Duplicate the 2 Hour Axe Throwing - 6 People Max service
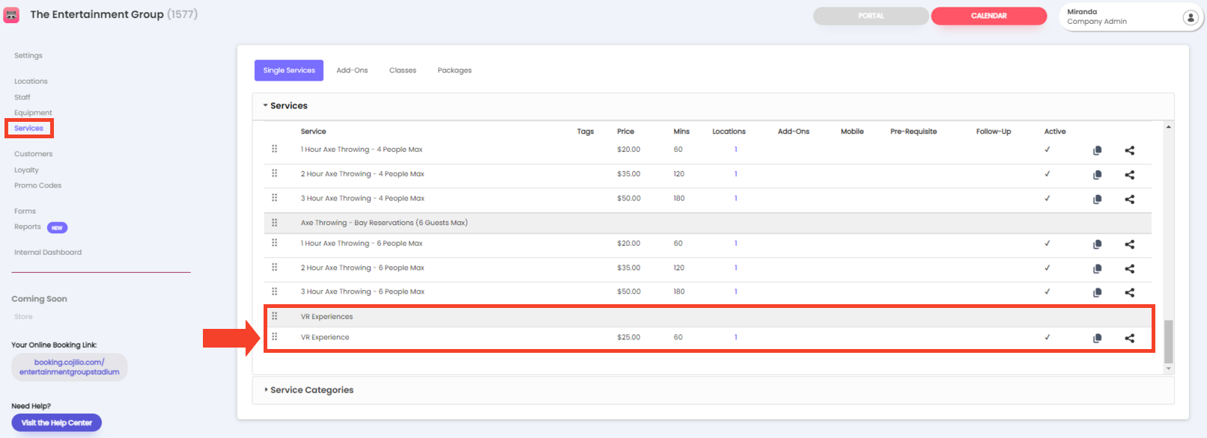This screenshot has width=1207, height=438. pyautogui.click(x=1097, y=268)
